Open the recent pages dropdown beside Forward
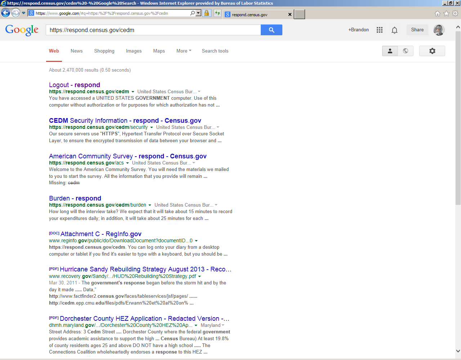Viewport: 461px width, 360px height. click(24, 13)
